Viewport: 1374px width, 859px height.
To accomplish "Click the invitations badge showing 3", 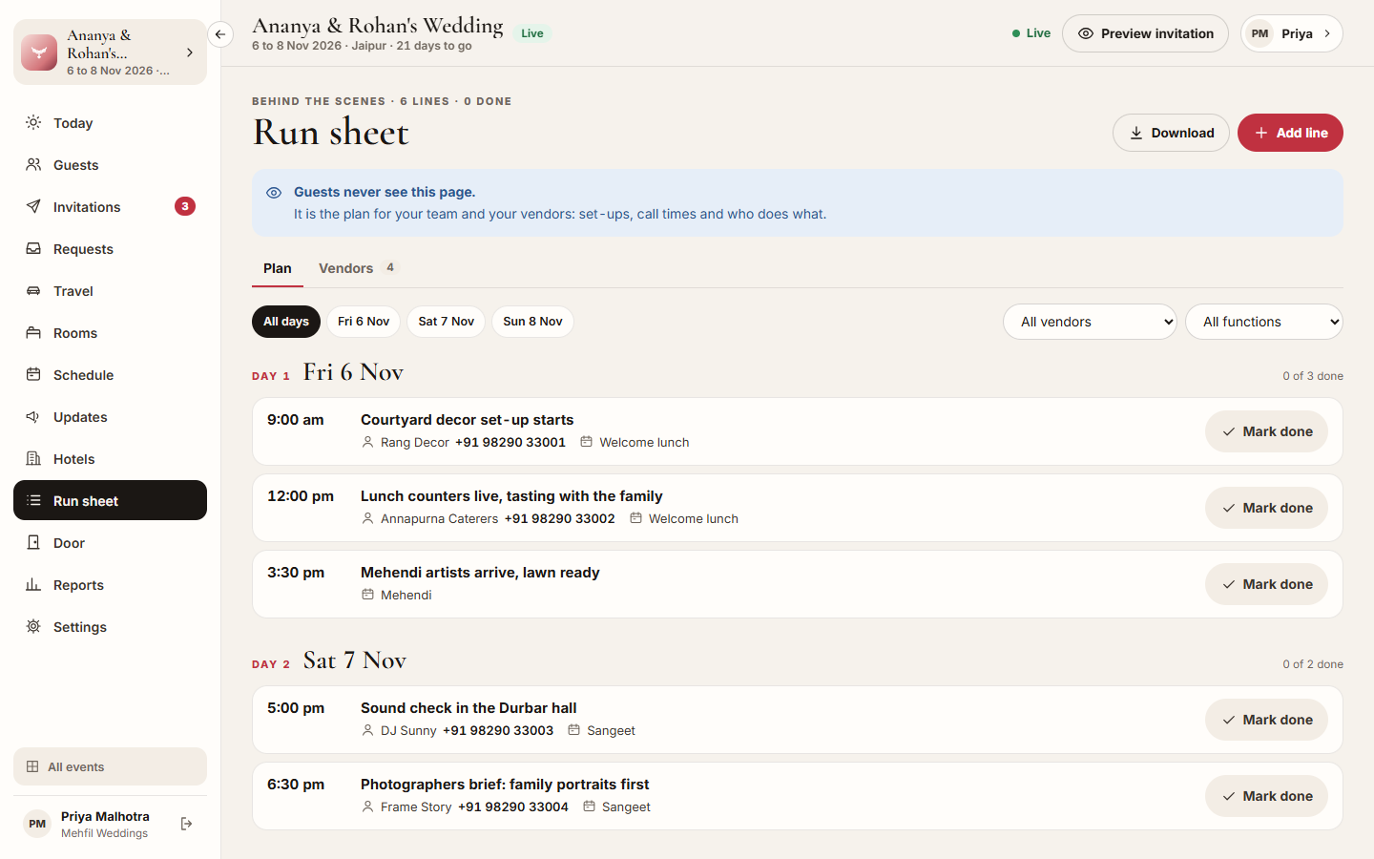I will coord(185,206).
